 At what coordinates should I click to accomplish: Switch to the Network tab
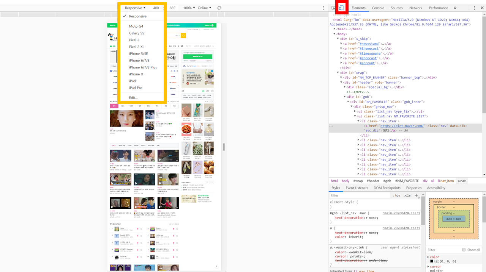click(x=416, y=8)
